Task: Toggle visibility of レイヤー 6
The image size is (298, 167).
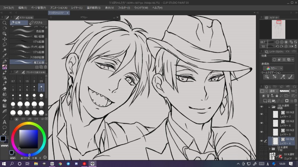Action: coord(261,123)
